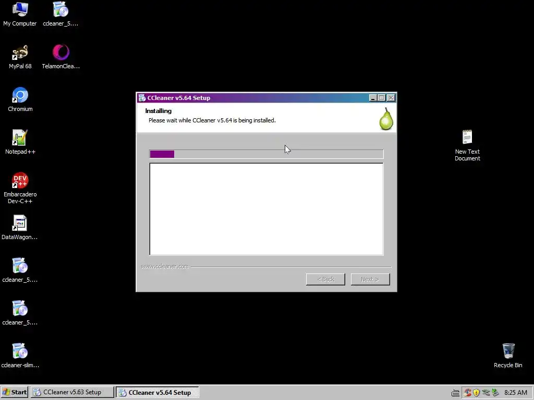Close the CCleaner v5.64 Setup window
This screenshot has width=534, height=400.
click(391, 98)
